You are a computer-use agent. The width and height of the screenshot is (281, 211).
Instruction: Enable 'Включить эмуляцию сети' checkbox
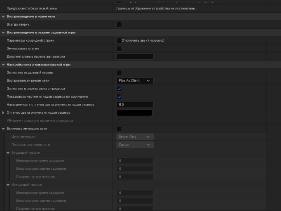click(119, 129)
